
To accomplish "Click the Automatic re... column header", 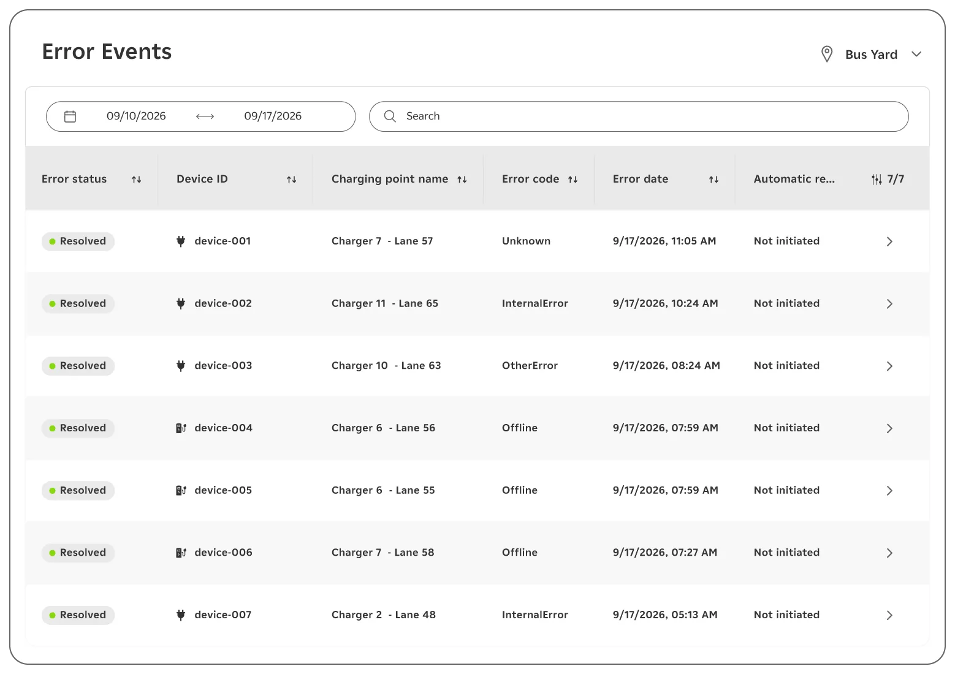I will tap(794, 179).
